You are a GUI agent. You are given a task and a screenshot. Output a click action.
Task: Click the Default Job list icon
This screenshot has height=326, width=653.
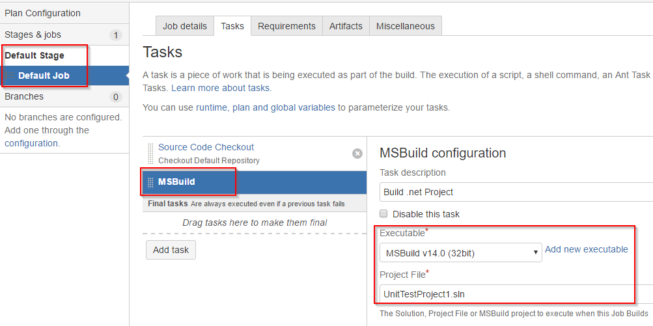(10, 75)
